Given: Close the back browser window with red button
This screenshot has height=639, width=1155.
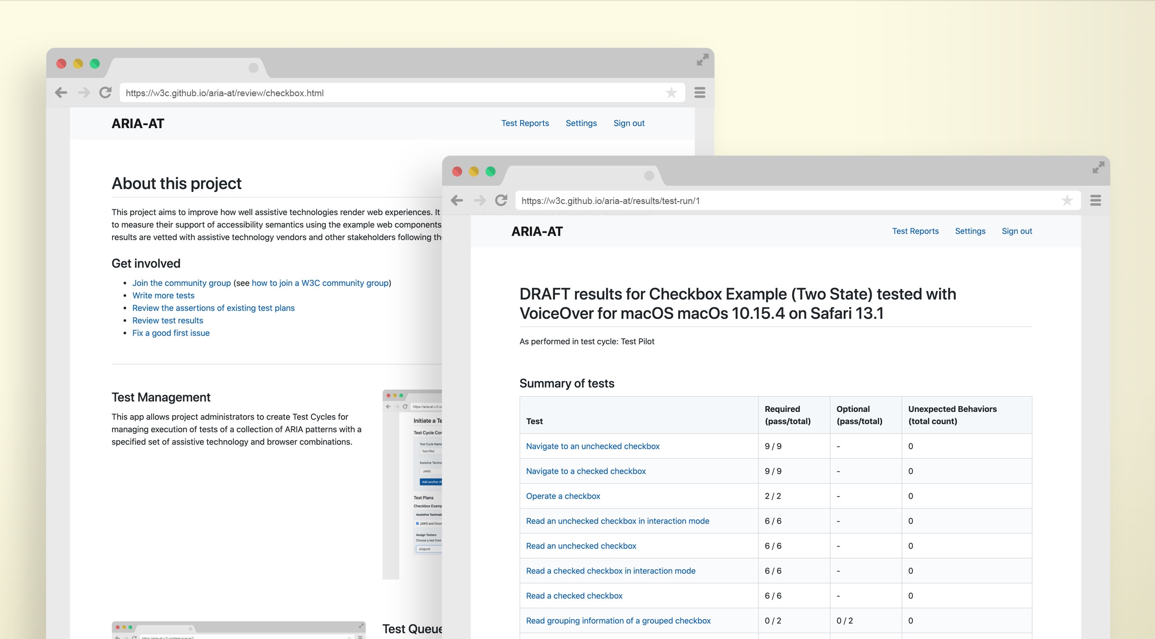Looking at the screenshot, I should tap(61, 64).
